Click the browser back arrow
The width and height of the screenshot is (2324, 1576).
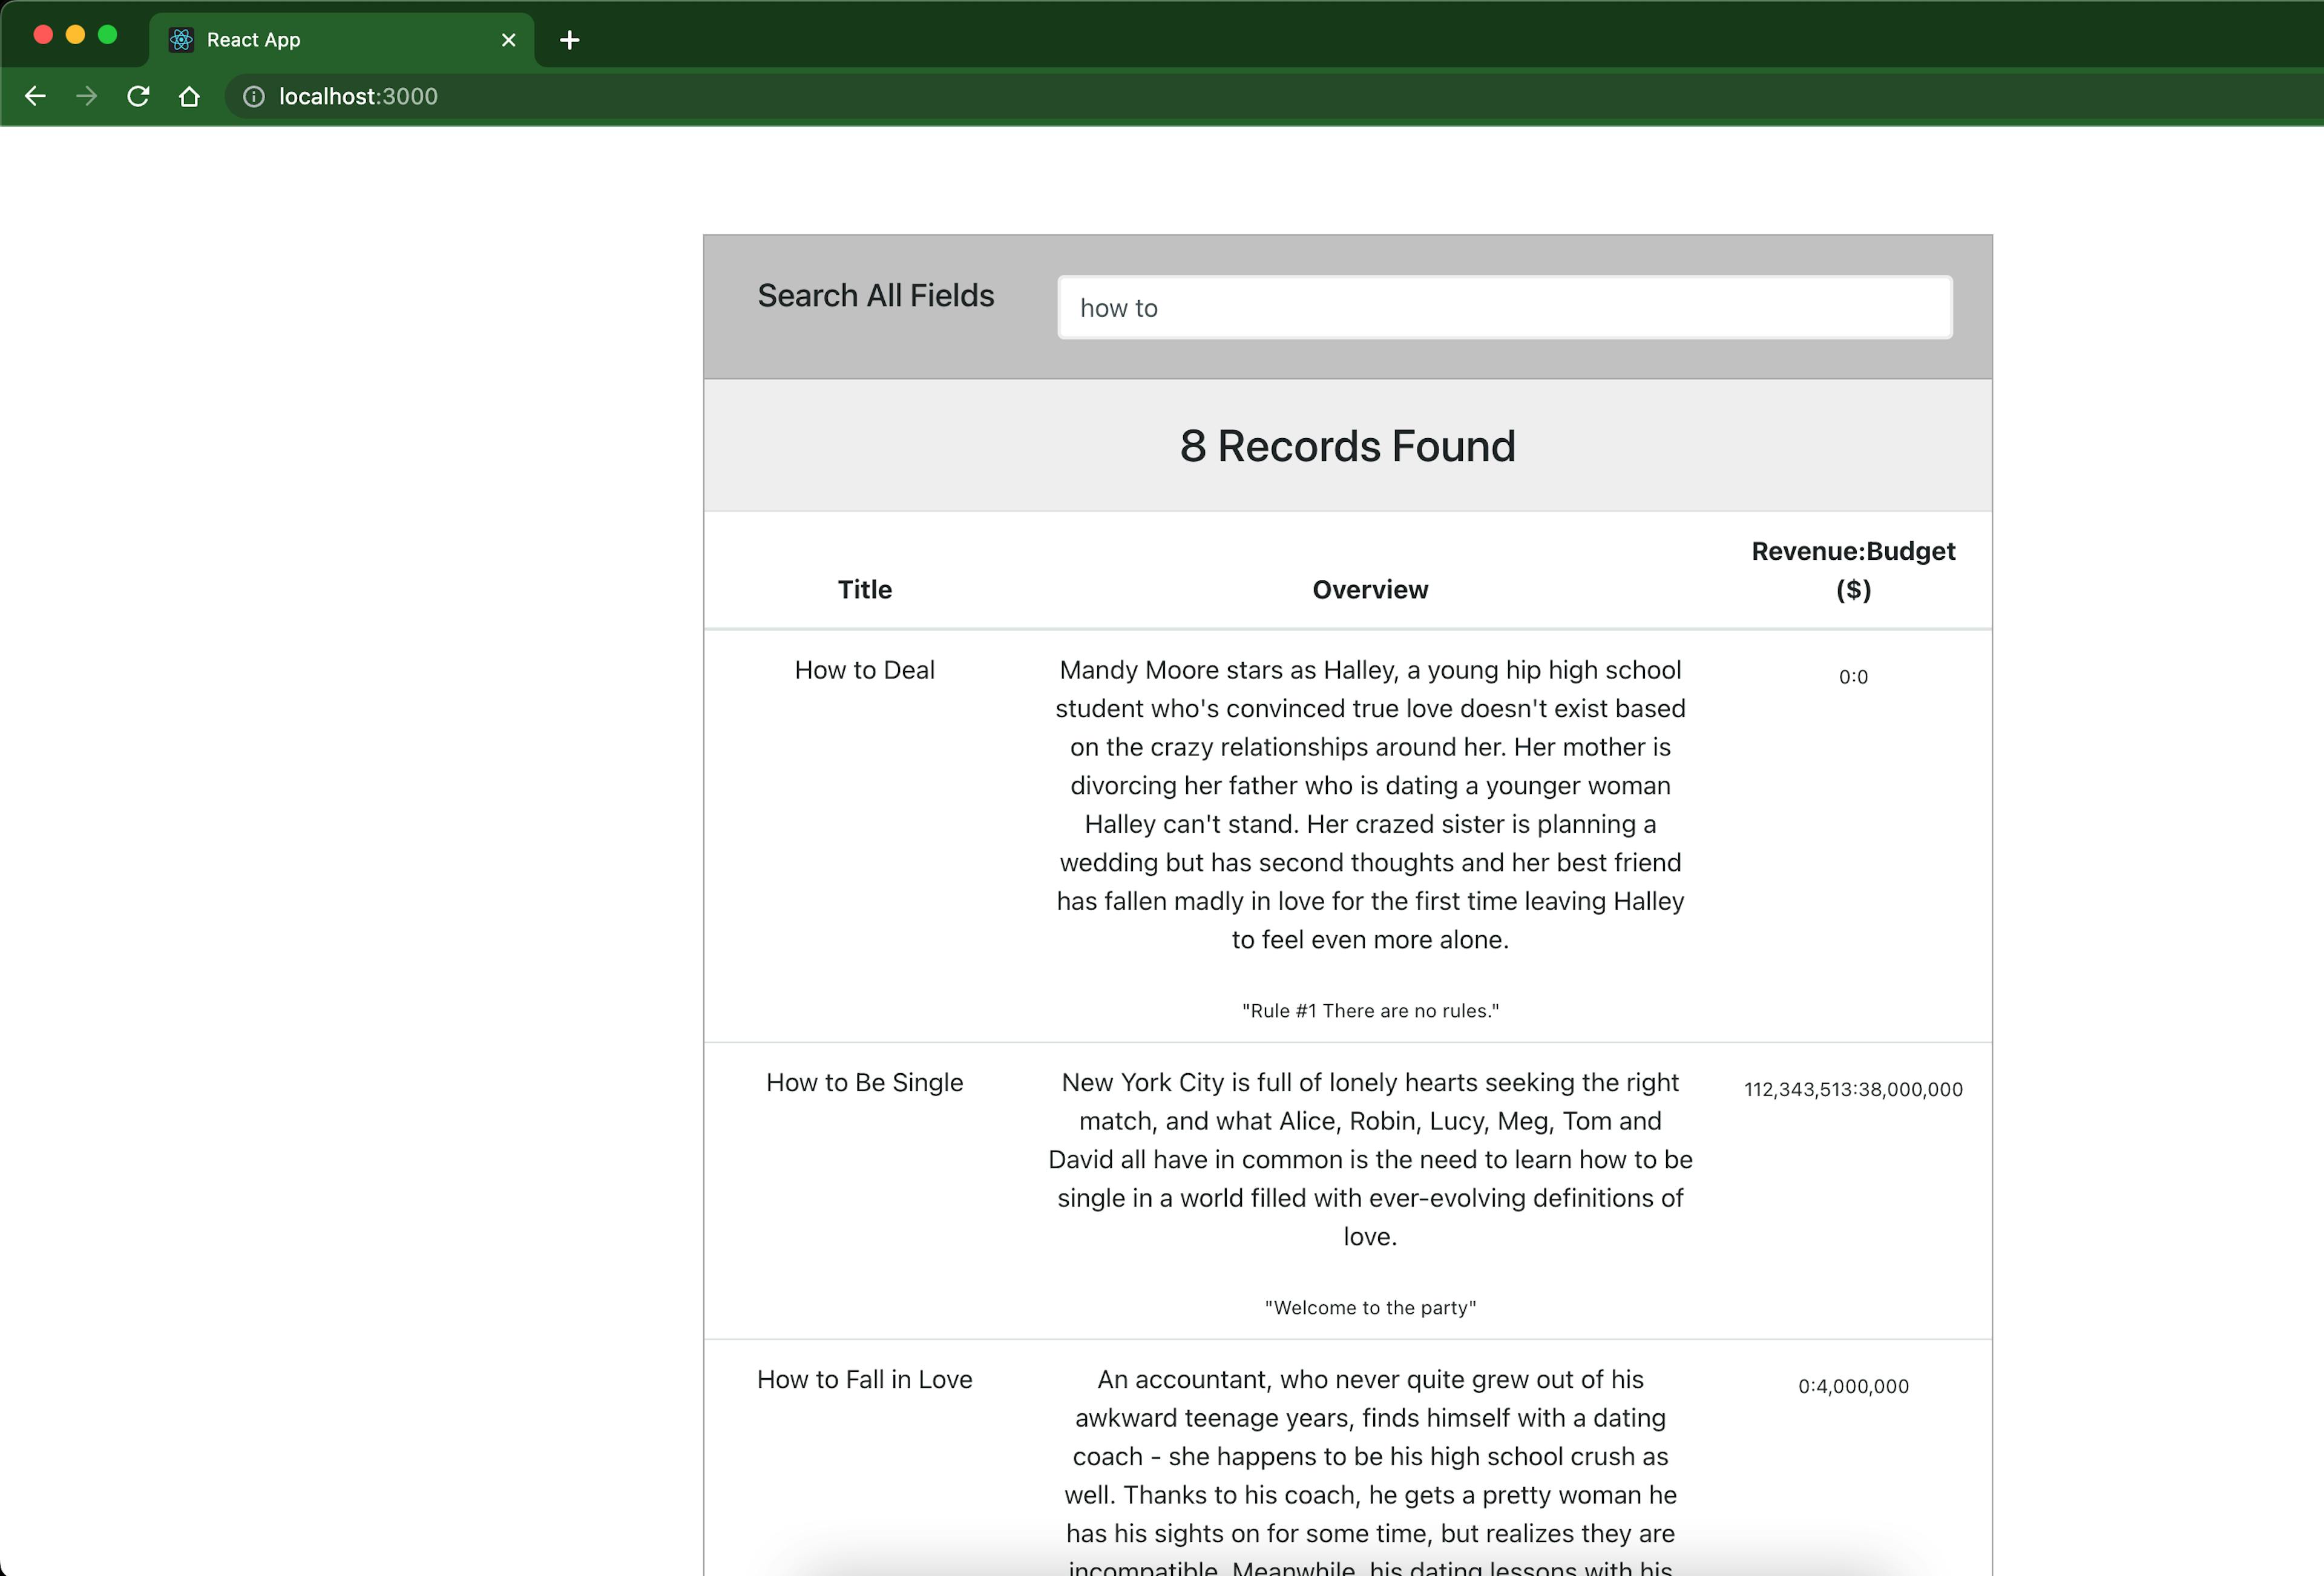[35, 96]
